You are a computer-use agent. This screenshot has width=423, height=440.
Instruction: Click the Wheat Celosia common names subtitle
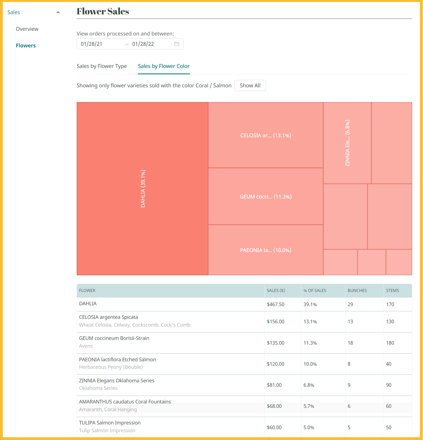coord(135,325)
